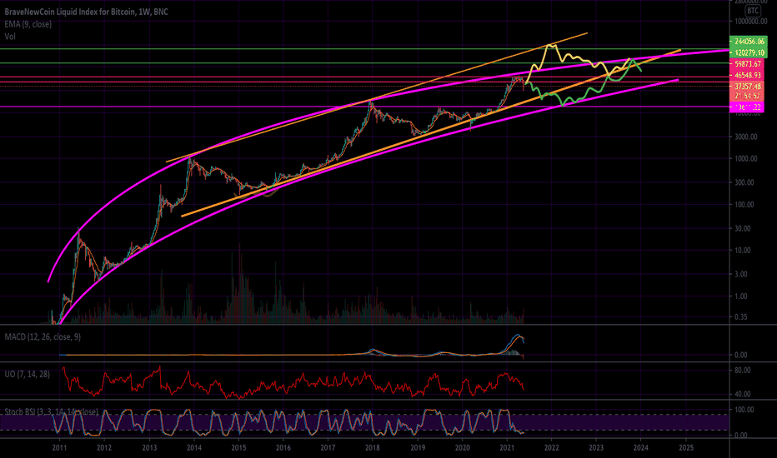Click the 2016 label on the time axis
Screen dimensions: 777x458
(x=283, y=448)
